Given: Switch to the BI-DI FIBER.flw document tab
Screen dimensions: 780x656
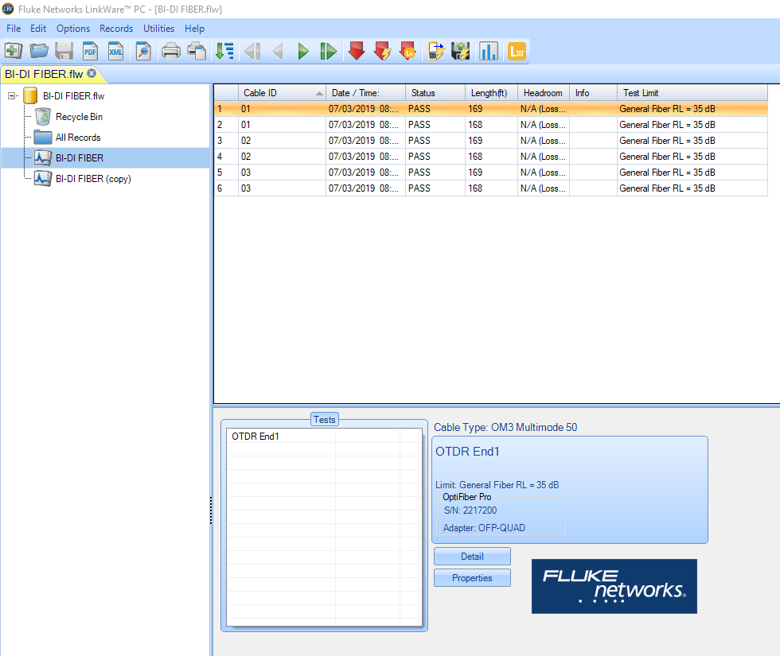Looking at the screenshot, I should 44,74.
